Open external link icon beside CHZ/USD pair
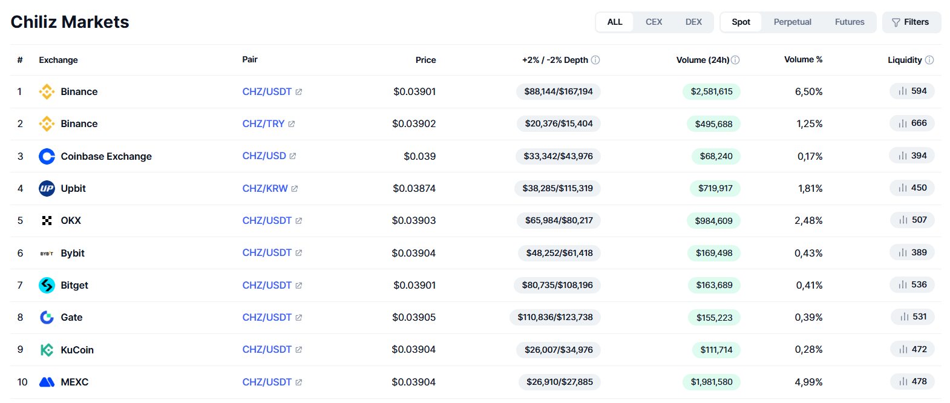This screenshot has width=950, height=403. point(293,156)
